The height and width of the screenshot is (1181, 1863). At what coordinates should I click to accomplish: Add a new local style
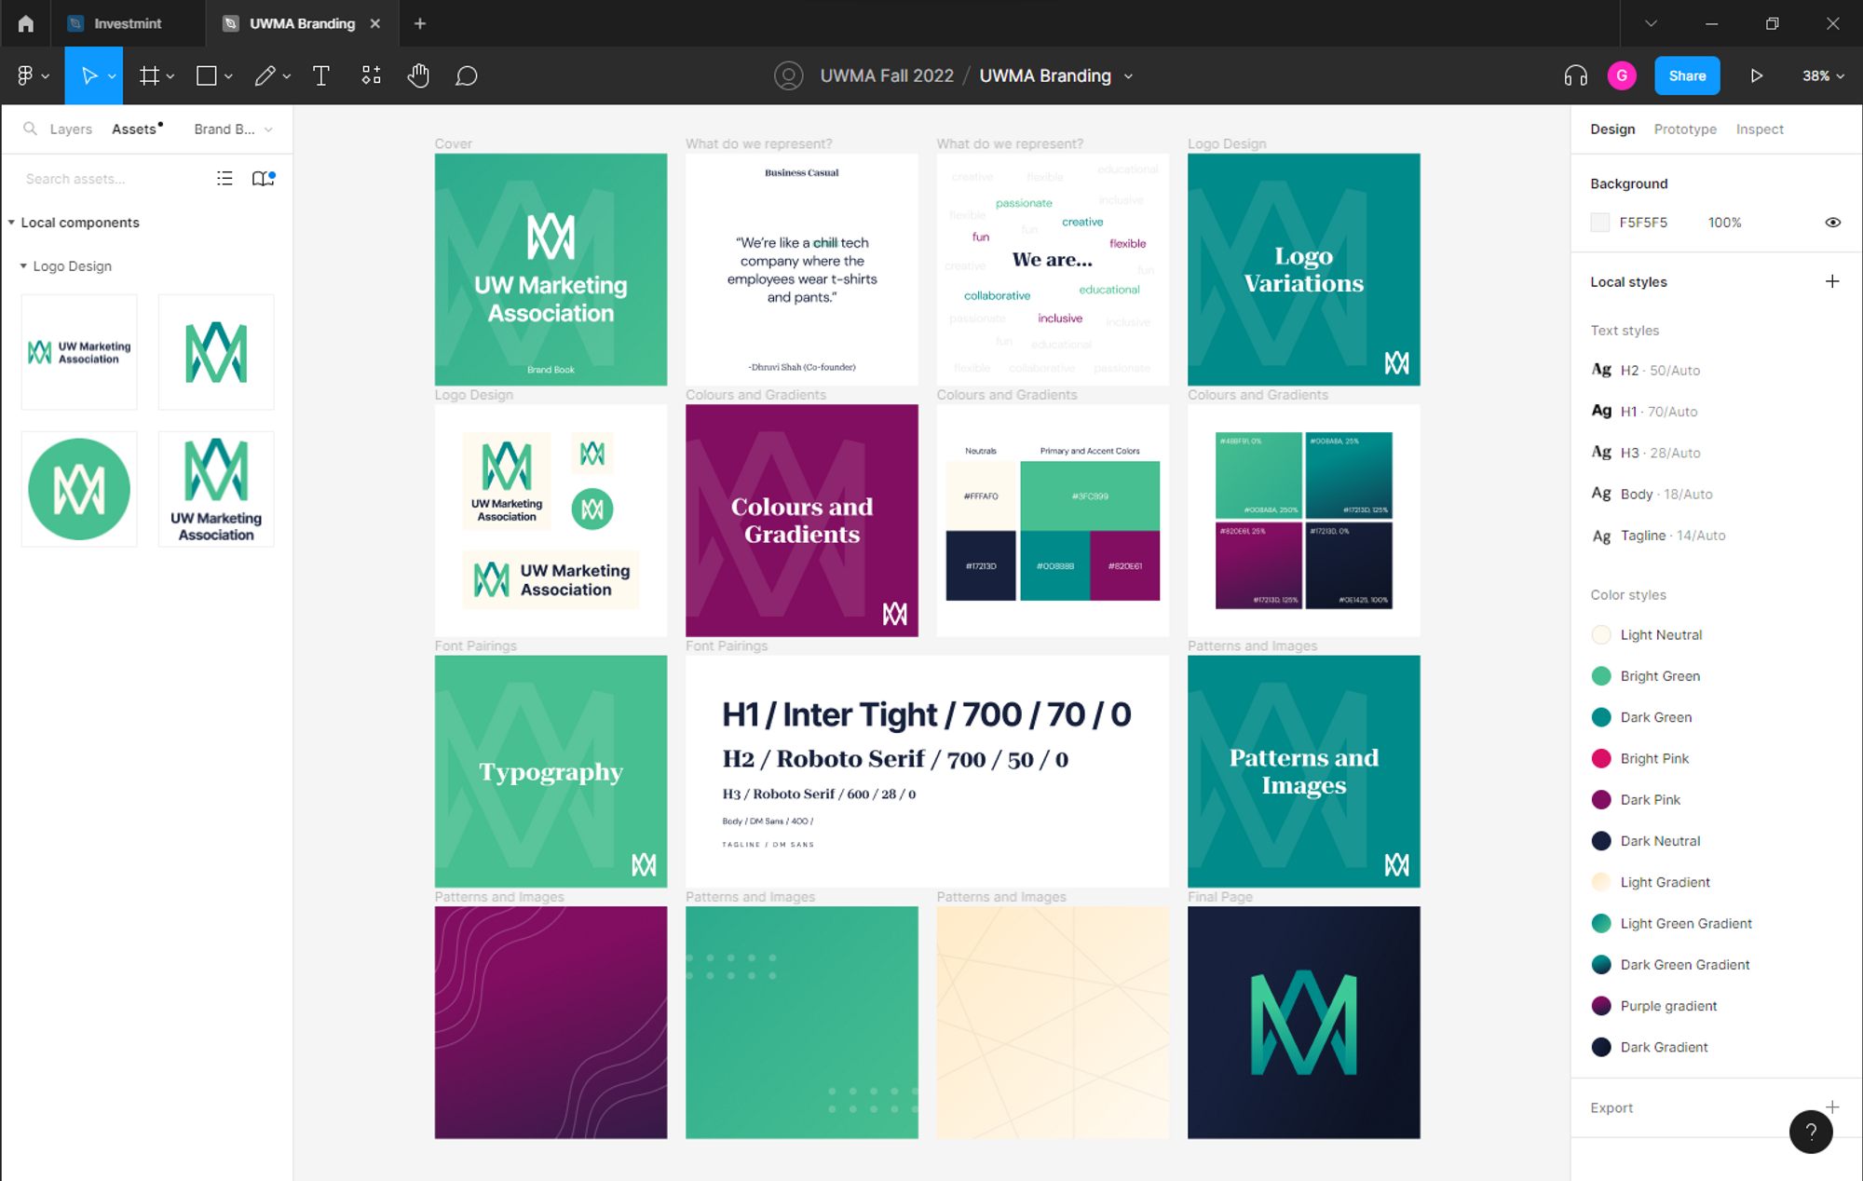[x=1832, y=281]
